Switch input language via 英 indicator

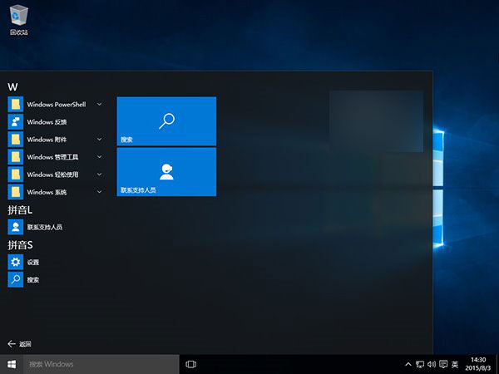[x=455, y=364]
